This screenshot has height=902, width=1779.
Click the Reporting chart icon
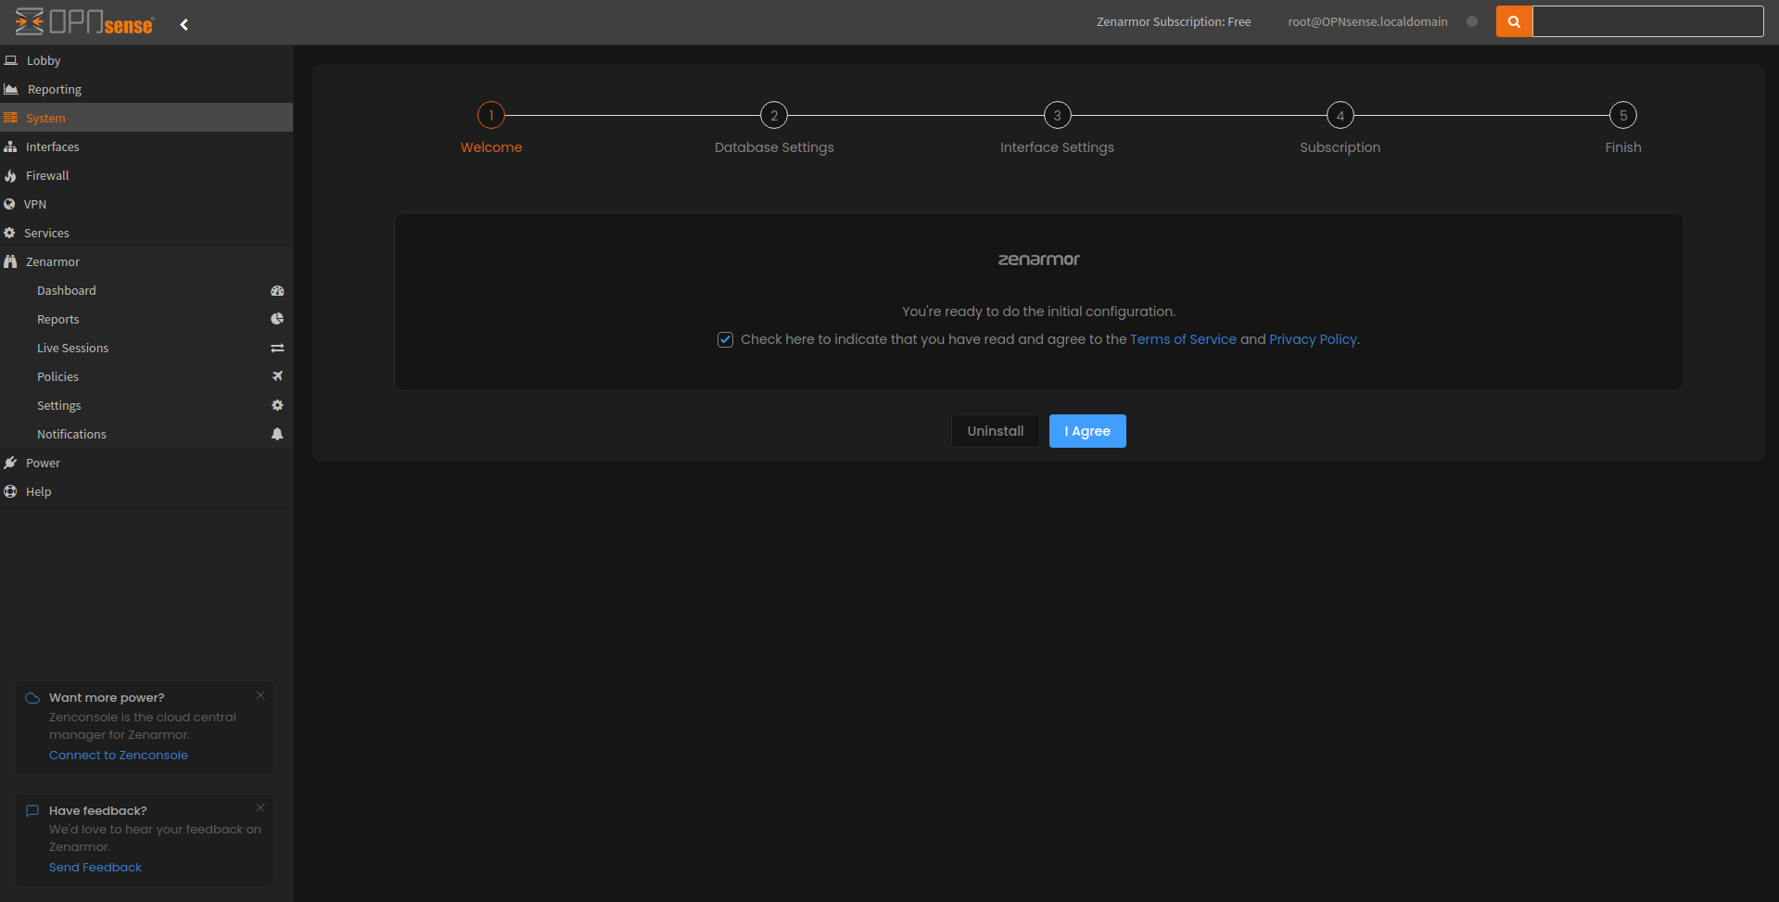coord(11,89)
